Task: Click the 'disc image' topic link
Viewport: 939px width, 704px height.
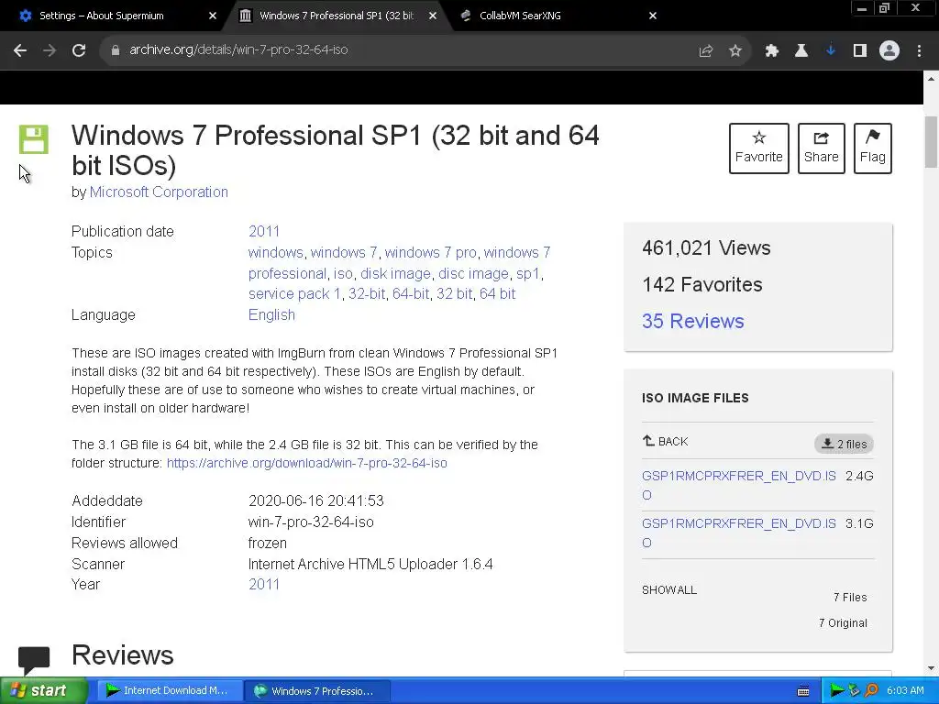Action: (473, 273)
